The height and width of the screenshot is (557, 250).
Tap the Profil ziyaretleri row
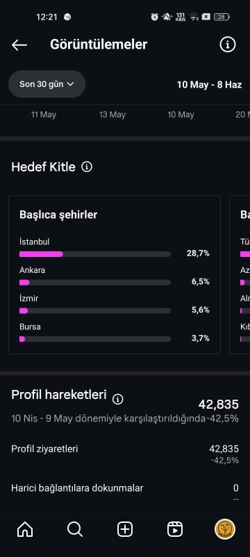(x=125, y=454)
